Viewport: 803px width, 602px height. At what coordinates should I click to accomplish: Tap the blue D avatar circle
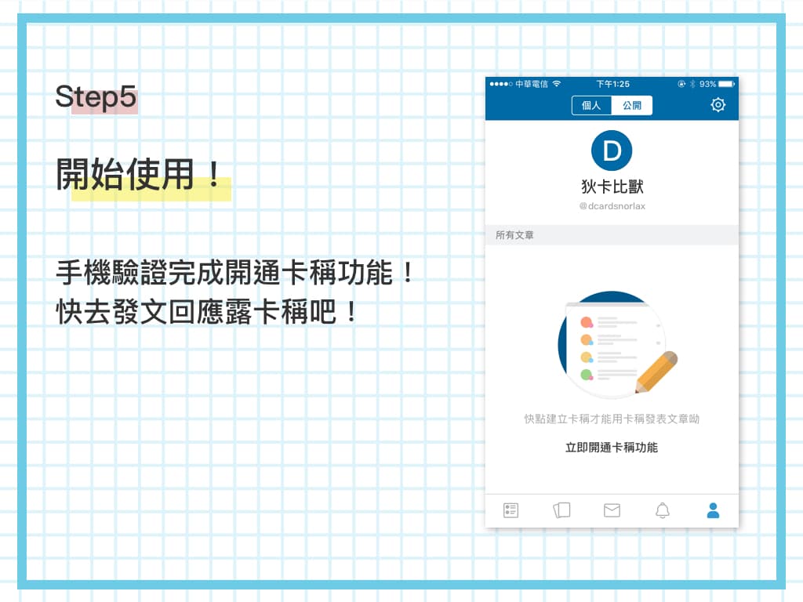click(x=612, y=150)
